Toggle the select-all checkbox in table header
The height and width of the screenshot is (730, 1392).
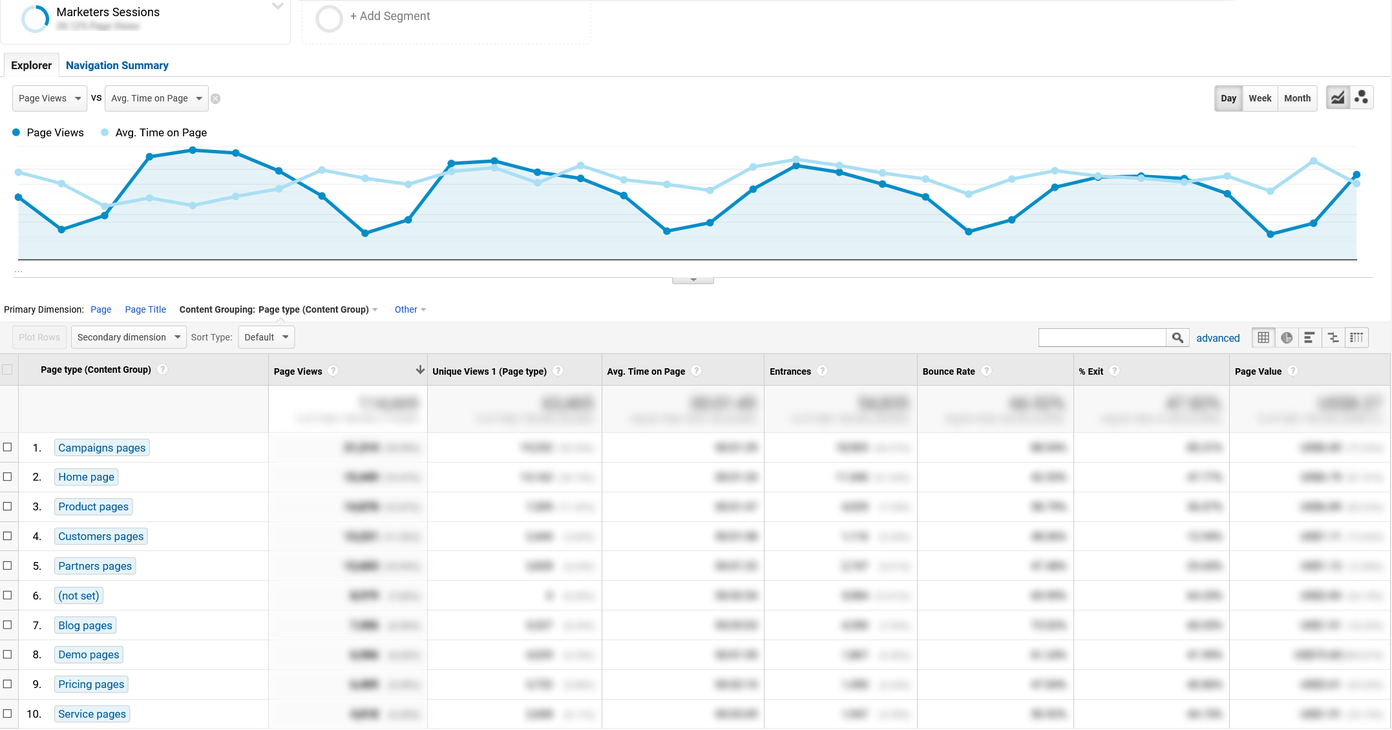coord(9,370)
